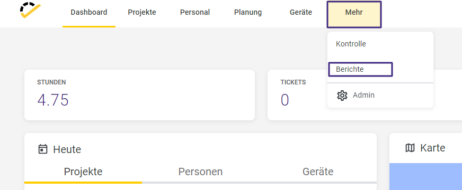Switch to the Planung page
This screenshot has width=462, height=190.
(x=248, y=12)
